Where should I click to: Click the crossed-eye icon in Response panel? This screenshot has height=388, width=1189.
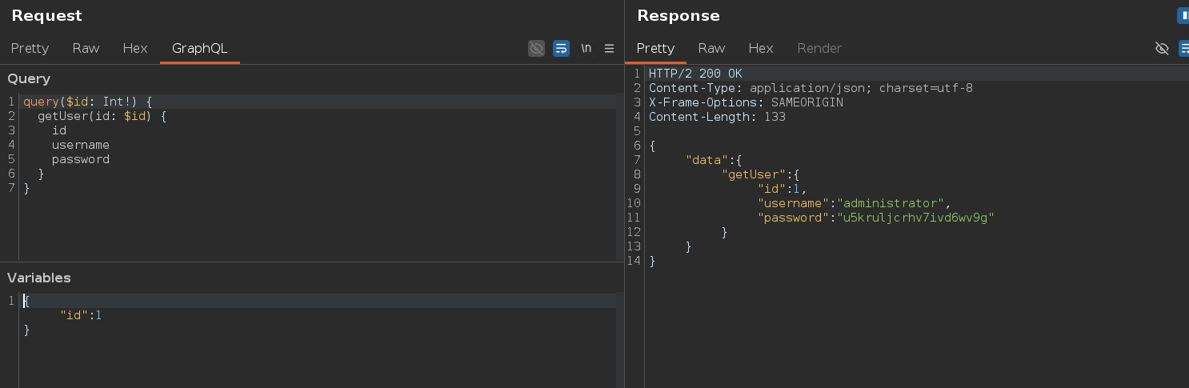pos(1162,49)
